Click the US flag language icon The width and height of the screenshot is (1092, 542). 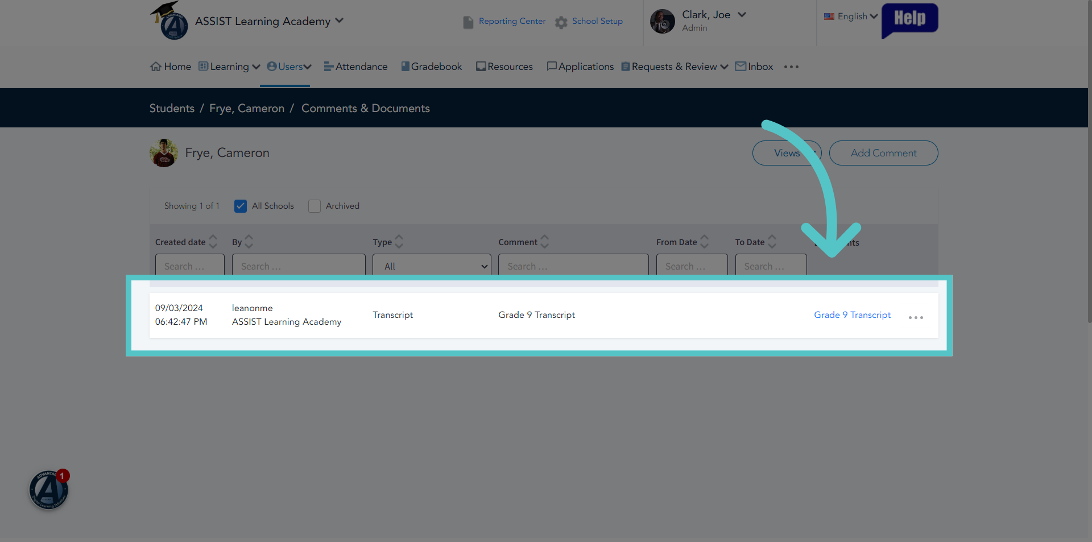pos(829,16)
